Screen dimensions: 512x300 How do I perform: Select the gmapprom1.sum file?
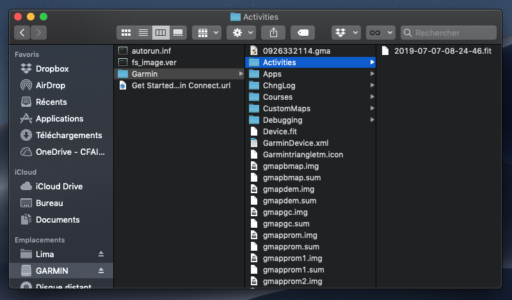310,270
